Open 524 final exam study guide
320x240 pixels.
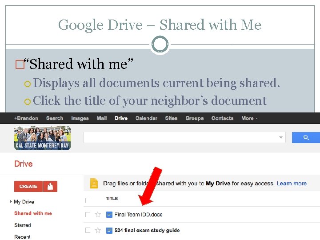click(x=147, y=230)
